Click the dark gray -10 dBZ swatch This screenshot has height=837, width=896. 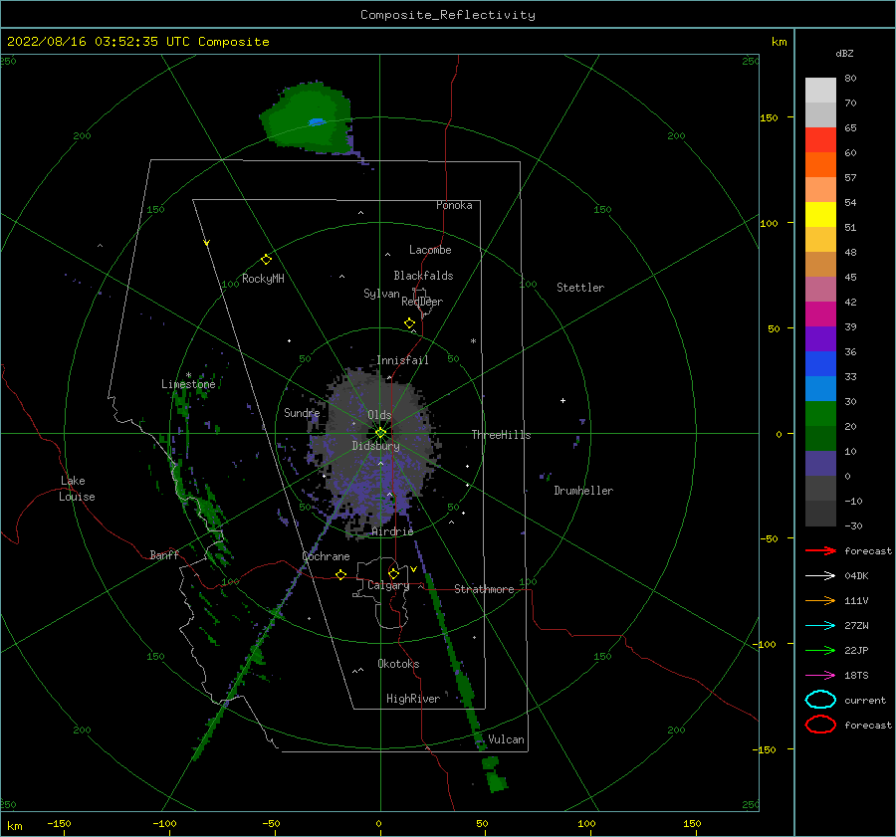pyautogui.click(x=820, y=513)
